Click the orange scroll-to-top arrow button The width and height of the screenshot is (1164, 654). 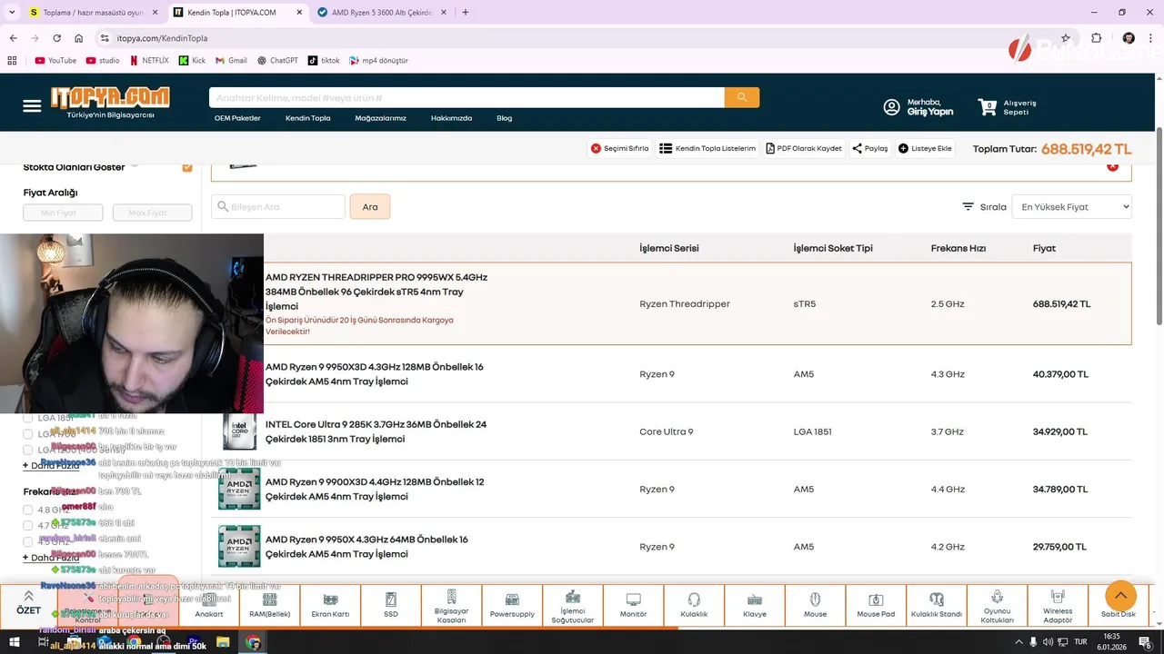[x=1120, y=596]
